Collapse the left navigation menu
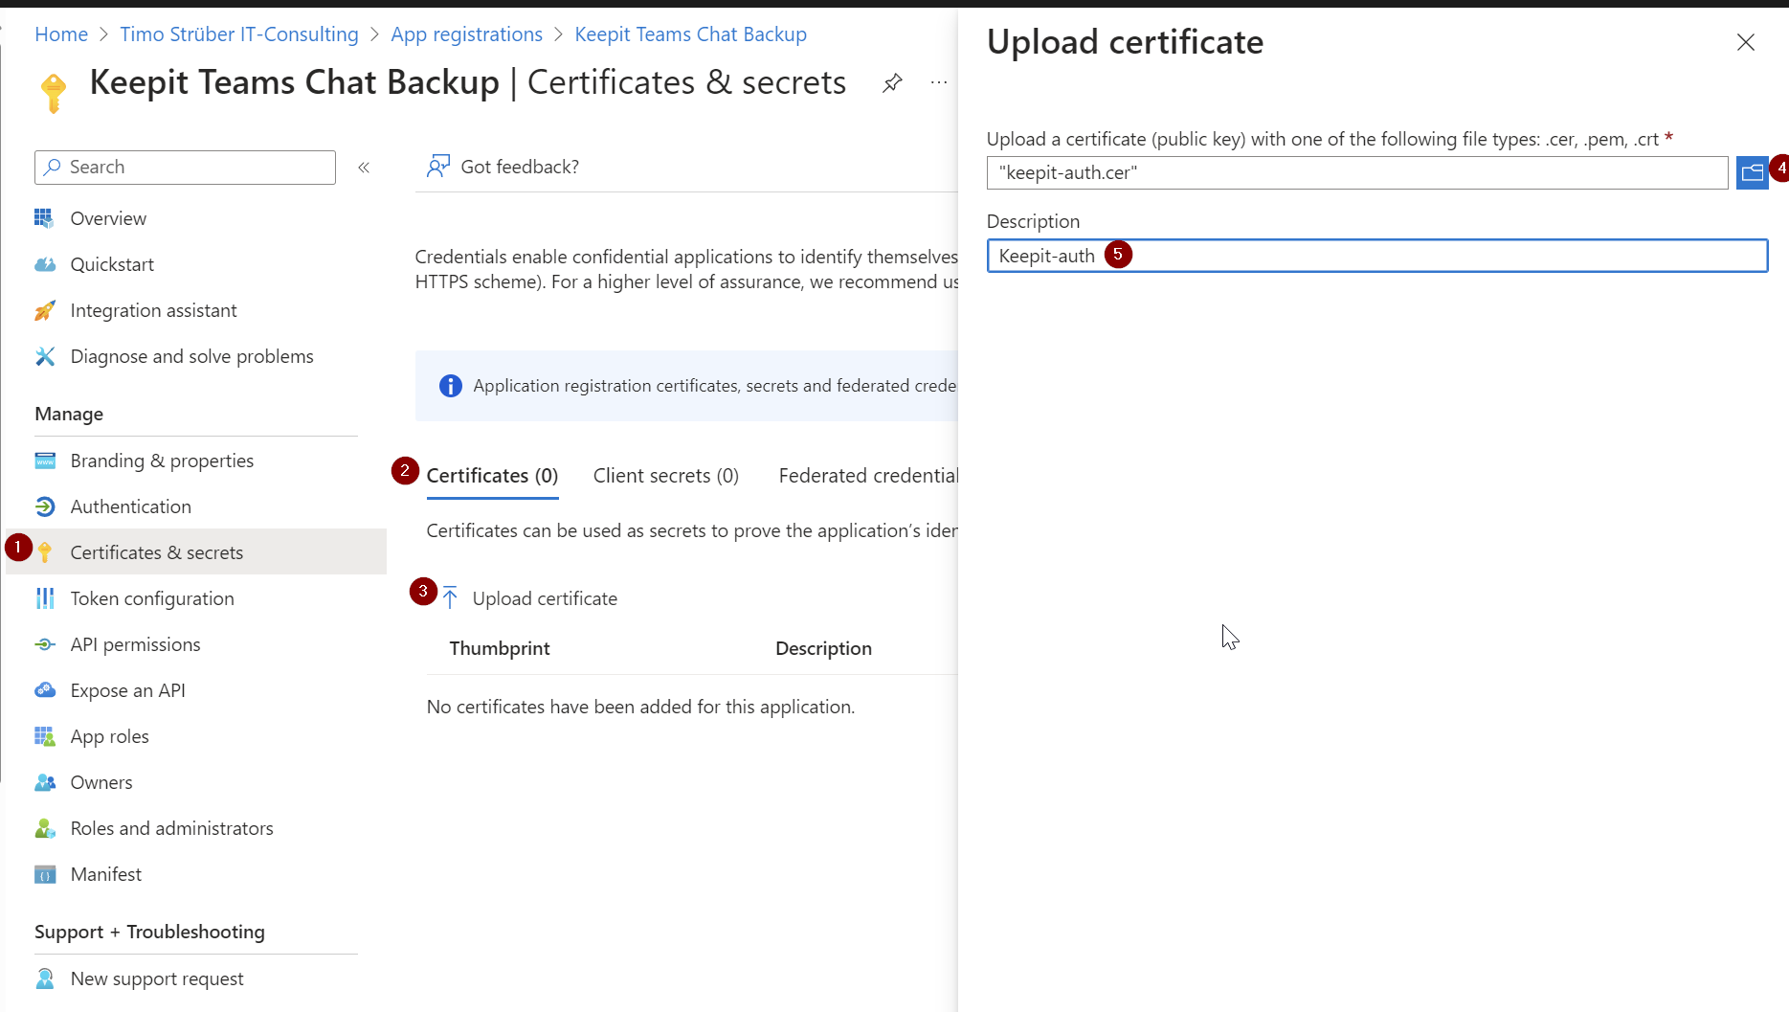 364,168
